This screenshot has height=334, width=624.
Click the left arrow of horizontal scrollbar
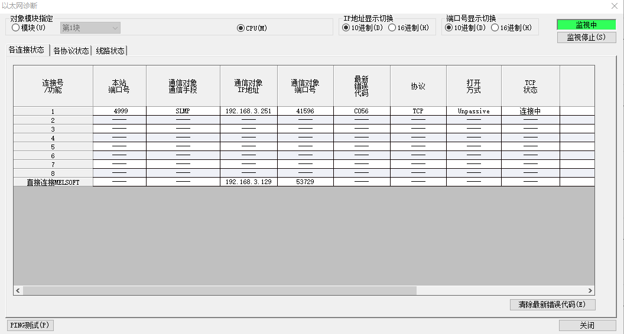pos(18,291)
